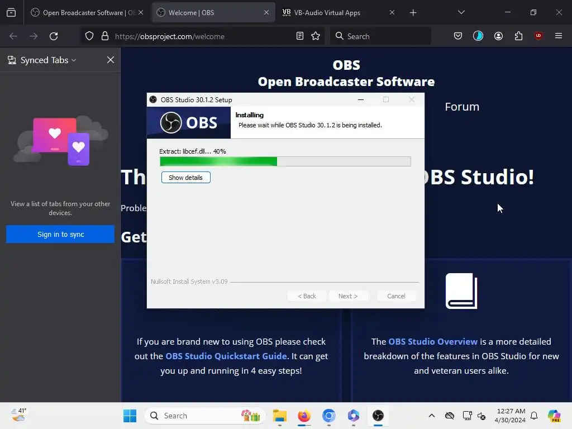
Task: Open Chromium browser taskbar icon
Action: (x=328, y=416)
